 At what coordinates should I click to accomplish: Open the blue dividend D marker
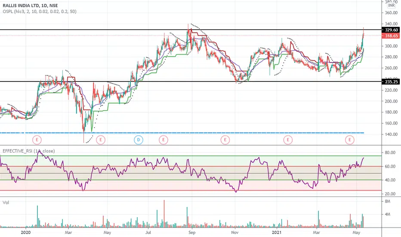tap(139, 140)
